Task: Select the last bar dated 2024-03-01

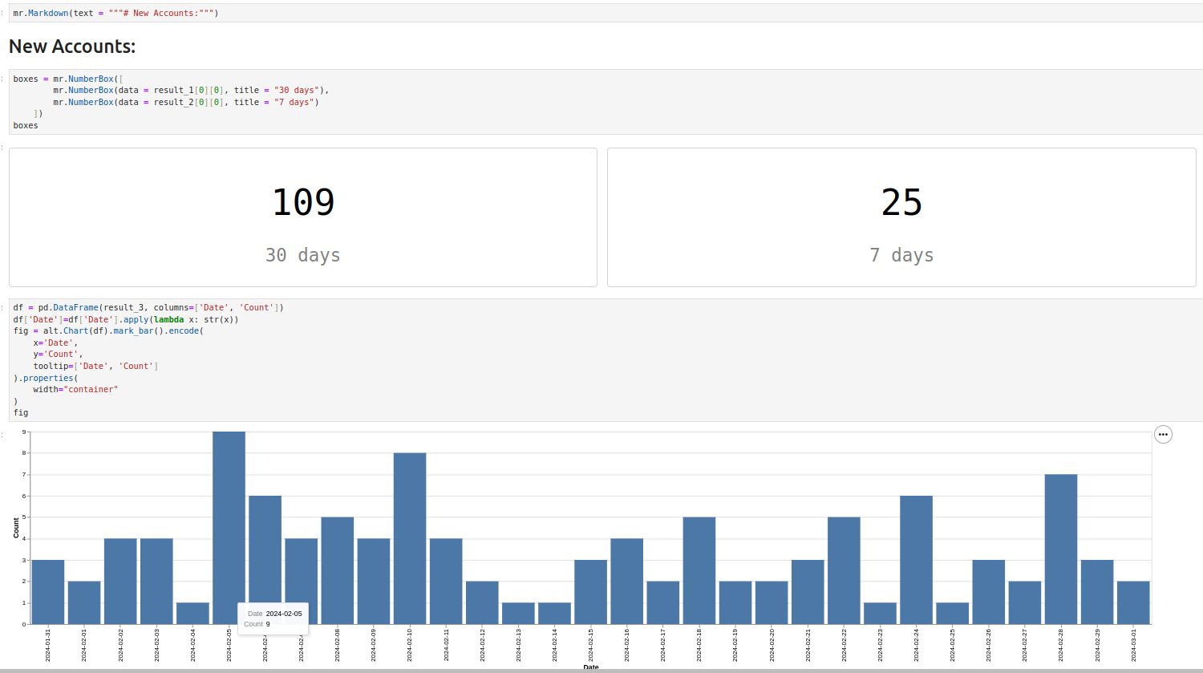Action: [1133, 602]
